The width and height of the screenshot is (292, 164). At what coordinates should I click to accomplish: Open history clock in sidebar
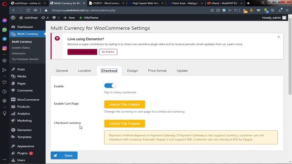5,92
